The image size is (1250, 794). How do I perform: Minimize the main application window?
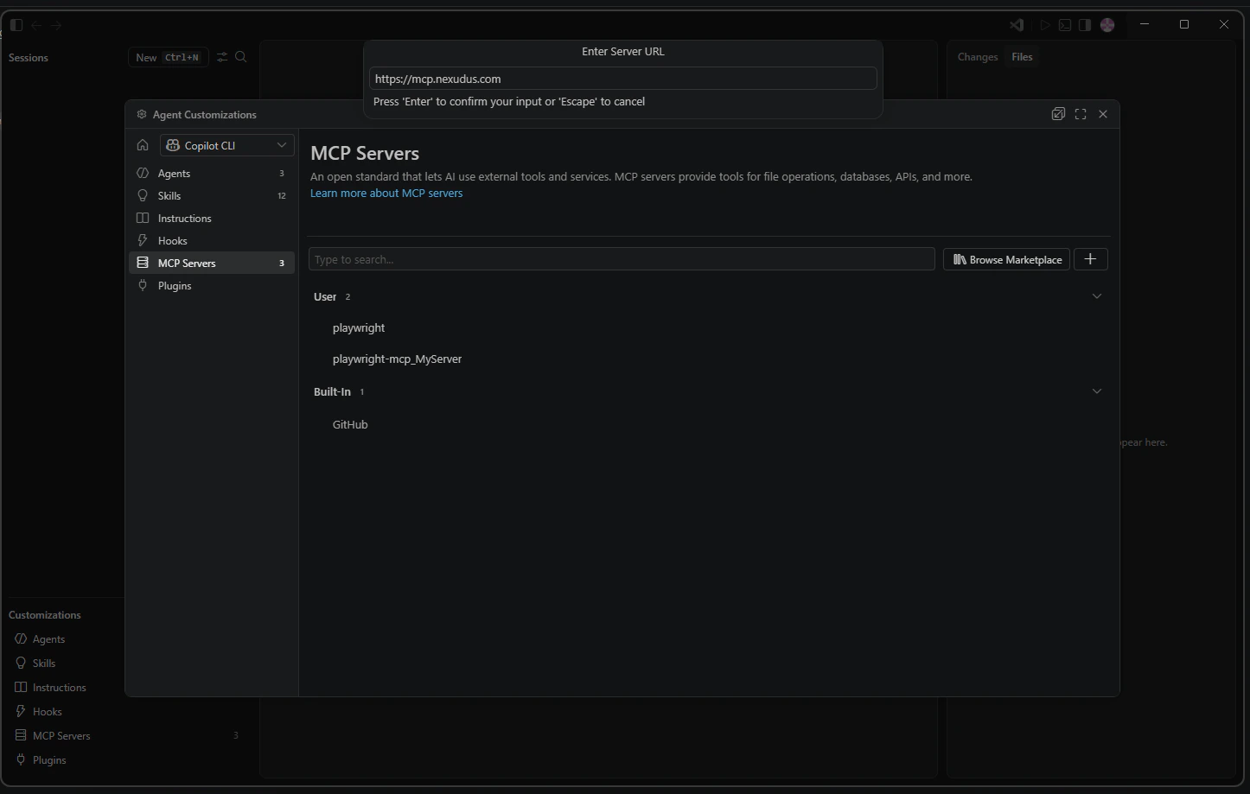[x=1145, y=24]
